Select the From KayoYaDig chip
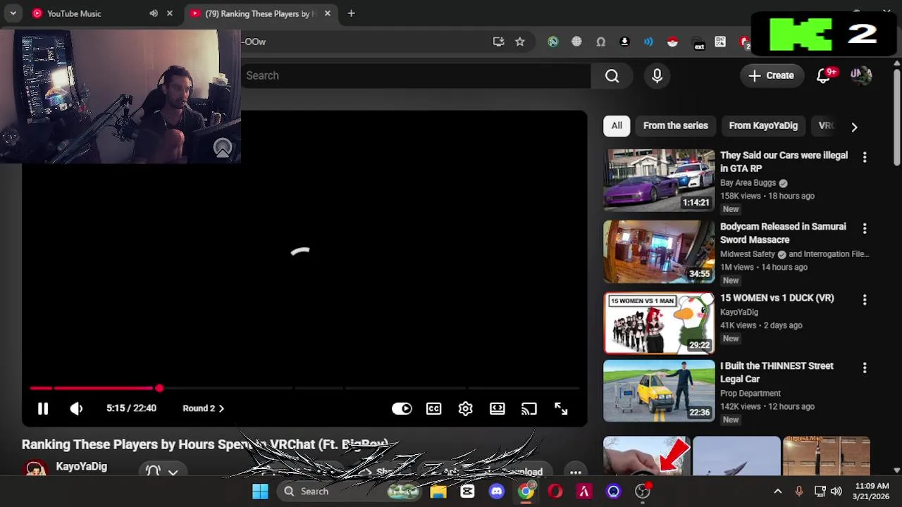This screenshot has width=902, height=507. pos(763,125)
